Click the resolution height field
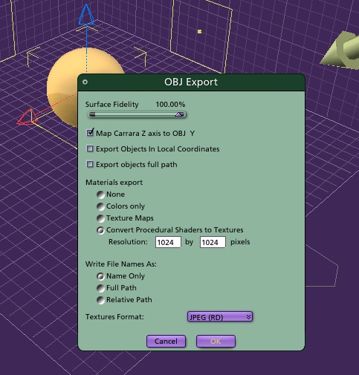Image resolution: width=359 pixels, height=375 pixels. (x=213, y=242)
